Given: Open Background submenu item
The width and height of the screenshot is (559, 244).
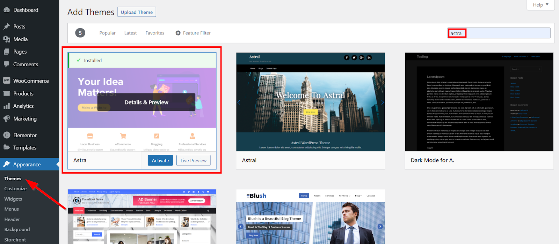Looking at the screenshot, I should coord(17,229).
